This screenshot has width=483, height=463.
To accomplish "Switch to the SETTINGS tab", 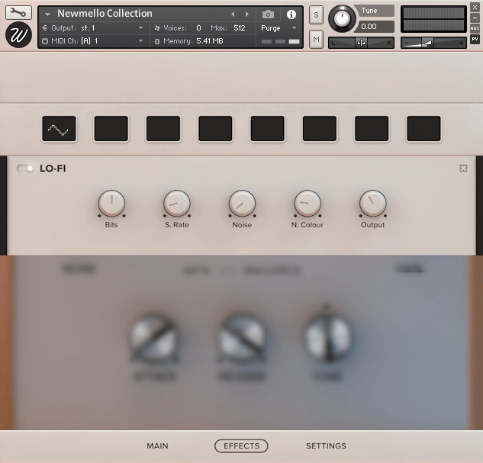I will coord(326,445).
